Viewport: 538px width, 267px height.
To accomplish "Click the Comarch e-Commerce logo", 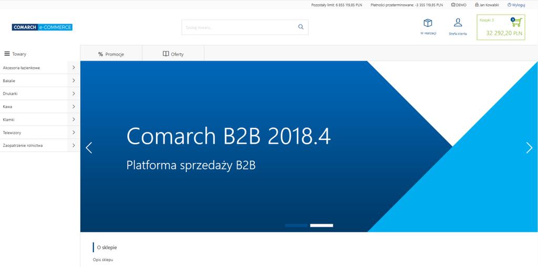I will click(x=42, y=27).
